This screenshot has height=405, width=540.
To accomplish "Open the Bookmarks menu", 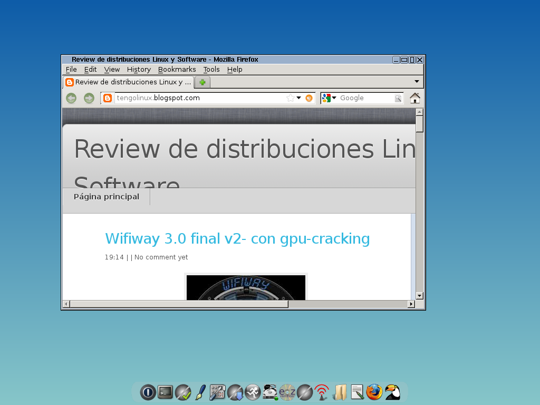I will pyautogui.click(x=177, y=70).
